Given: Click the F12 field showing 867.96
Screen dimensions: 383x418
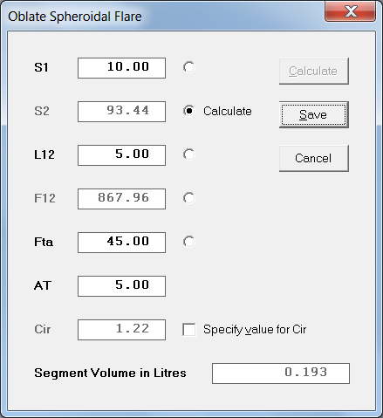Looking at the screenshot, I should point(121,199).
